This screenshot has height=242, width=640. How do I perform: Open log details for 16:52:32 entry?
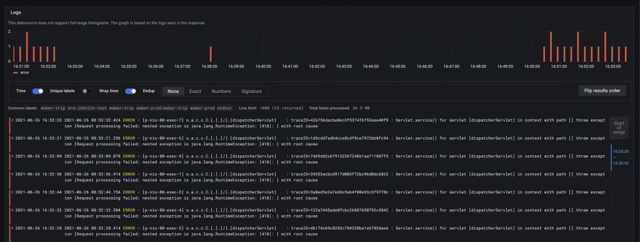[12, 210]
